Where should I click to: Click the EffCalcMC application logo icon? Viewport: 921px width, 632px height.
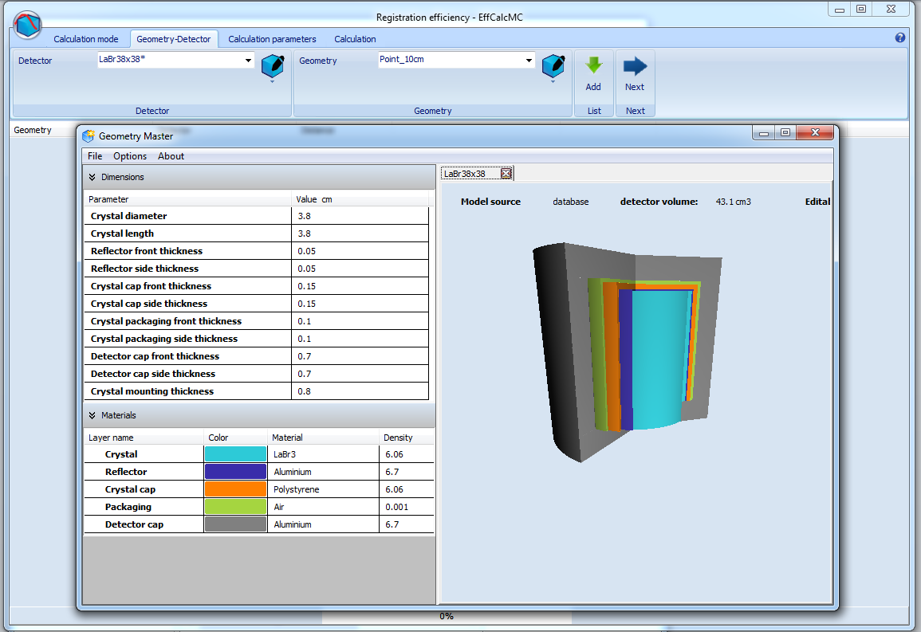tap(27, 24)
